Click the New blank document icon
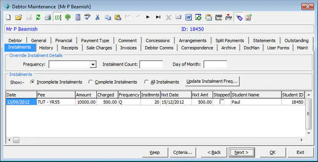This screenshot has width=318, height=162. pyautogui.click(x=8, y=18)
